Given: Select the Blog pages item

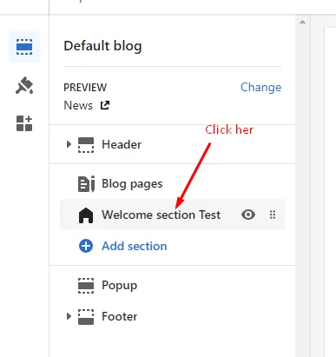Looking at the screenshot, I should 172,184.
